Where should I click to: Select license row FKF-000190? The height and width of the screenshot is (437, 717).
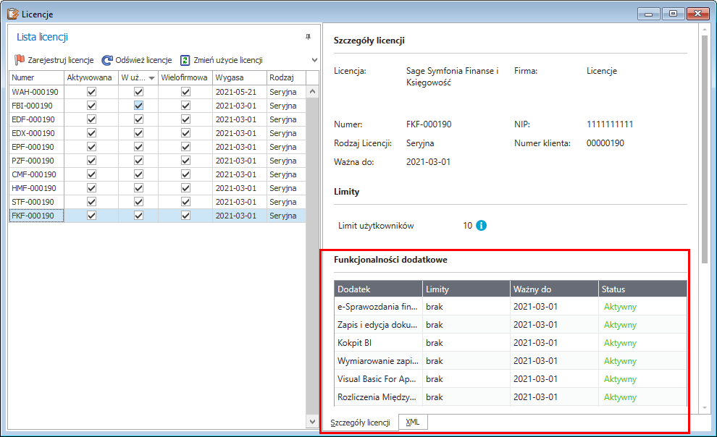pyautogui.click(x=157, y=216)
